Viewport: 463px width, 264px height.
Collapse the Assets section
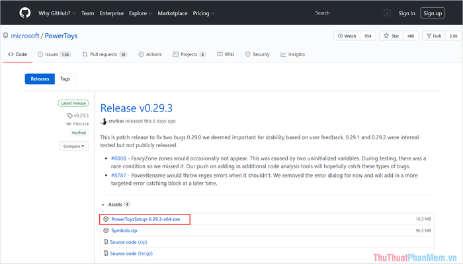[x=115, y=204]
